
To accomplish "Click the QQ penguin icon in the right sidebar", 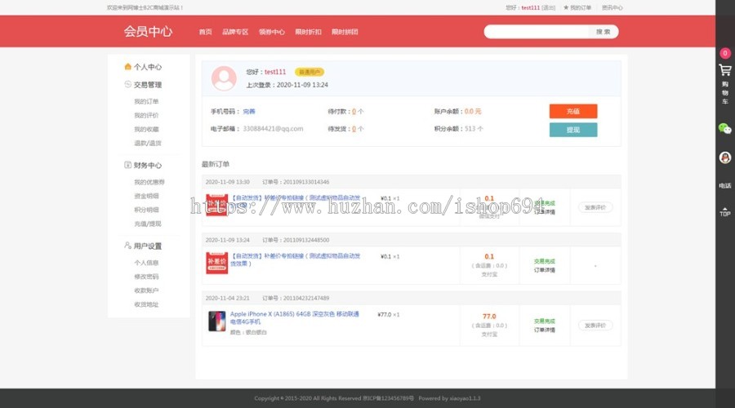I will [725, 157].
